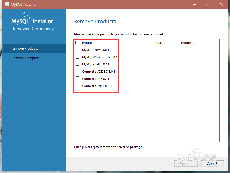Check the MySQL Shell 8.0.11 checkbox
Viewport: 230px width, 173px height.
point(77,64)
